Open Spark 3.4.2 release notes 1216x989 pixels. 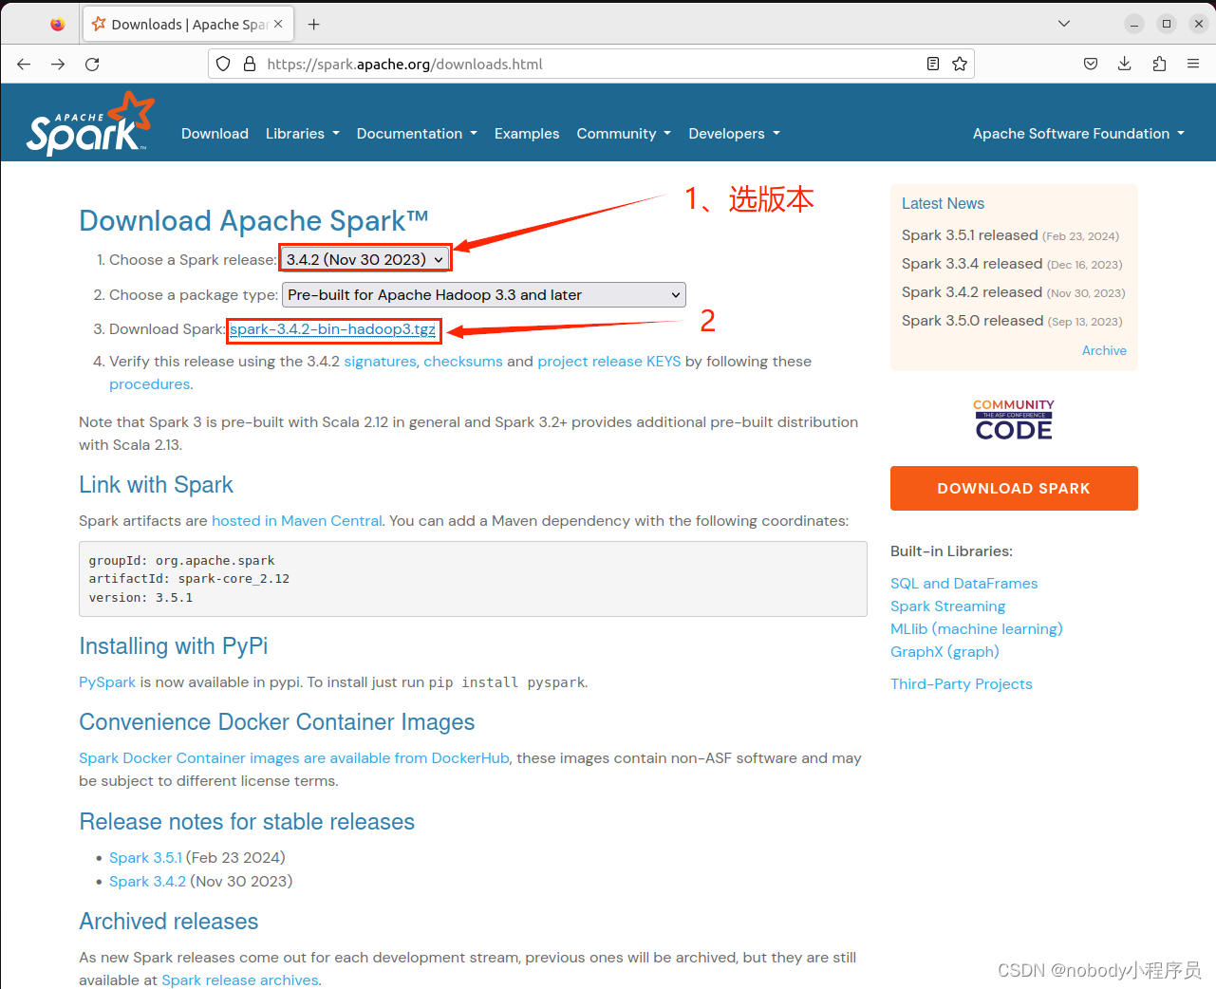click(147, 882)
